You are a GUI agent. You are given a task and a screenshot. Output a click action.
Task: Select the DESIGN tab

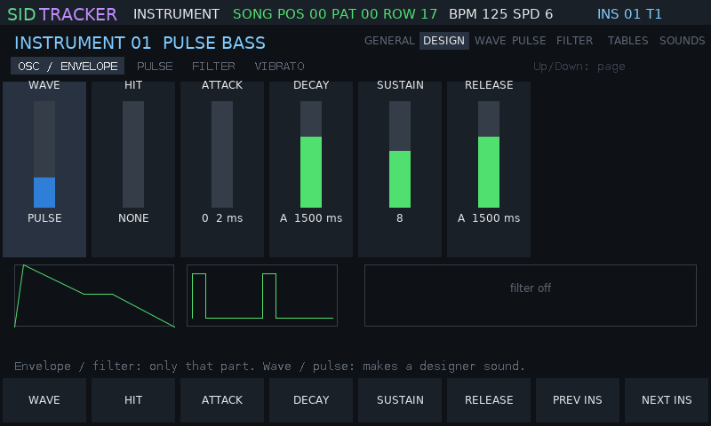(x=443, y=41)
